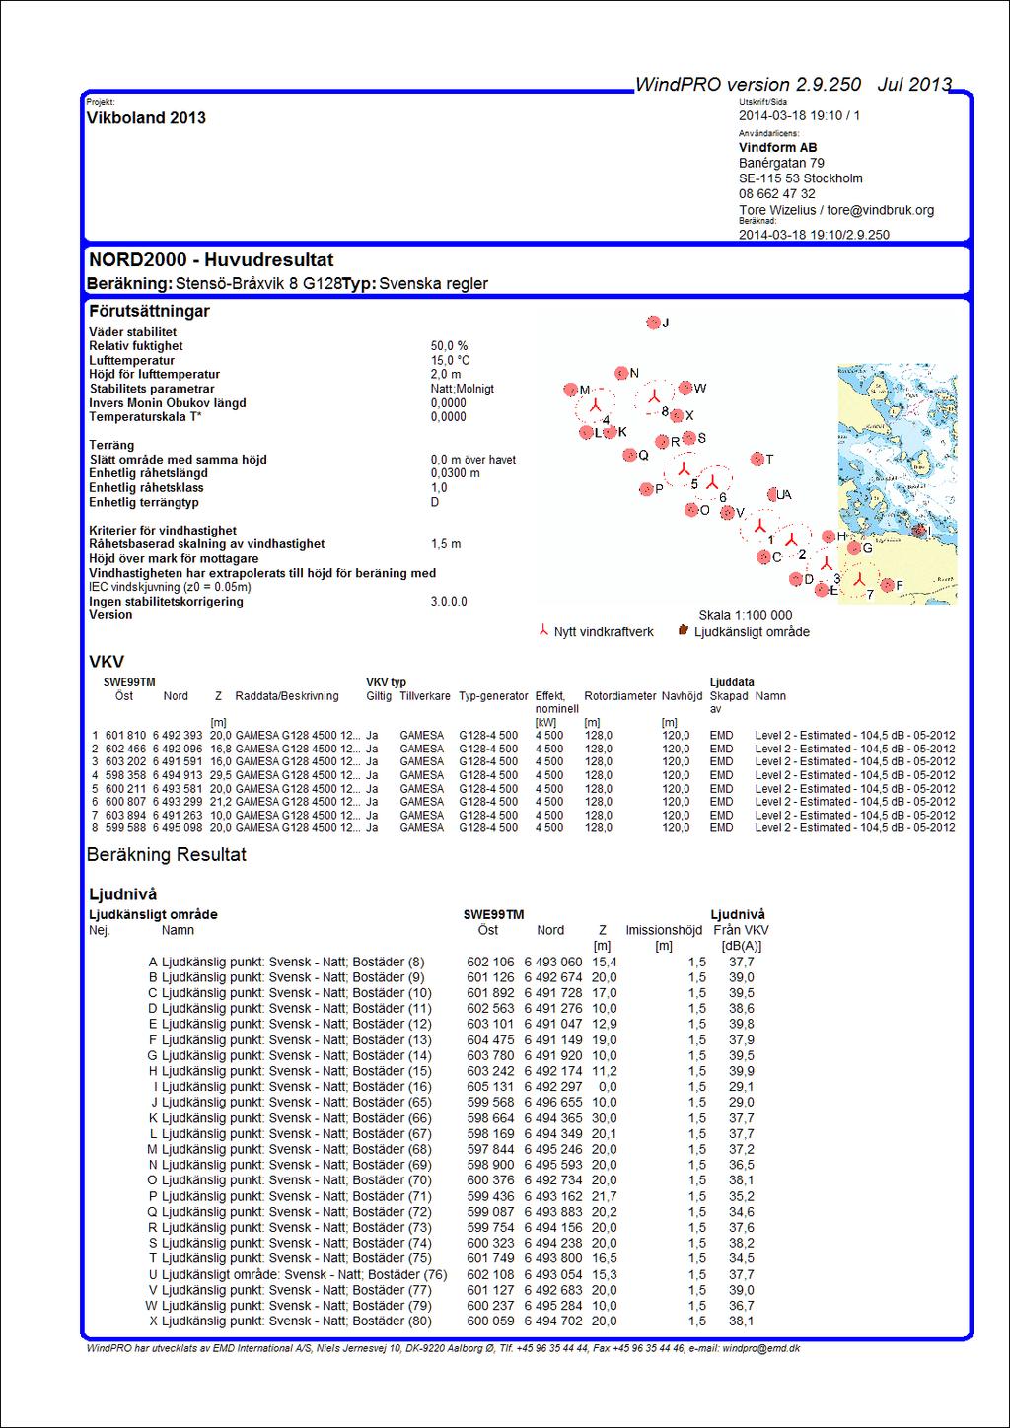Select the red noise-point marker G
Viewport: 1010px width, 1428px height.
point(854,548)
